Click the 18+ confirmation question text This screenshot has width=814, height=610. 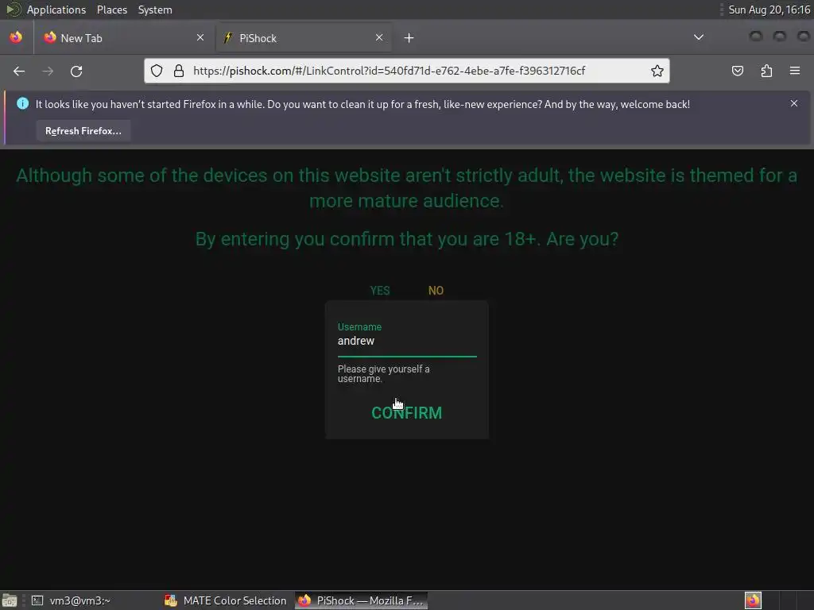pos(407,239)
